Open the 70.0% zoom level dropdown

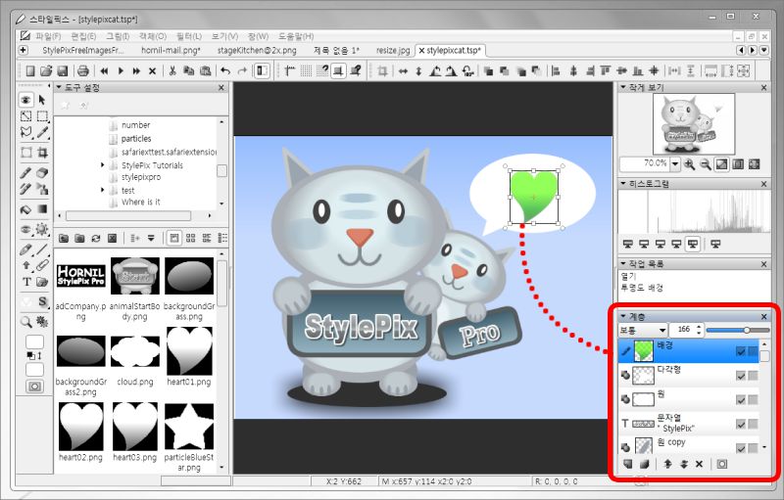pos(675,163)
